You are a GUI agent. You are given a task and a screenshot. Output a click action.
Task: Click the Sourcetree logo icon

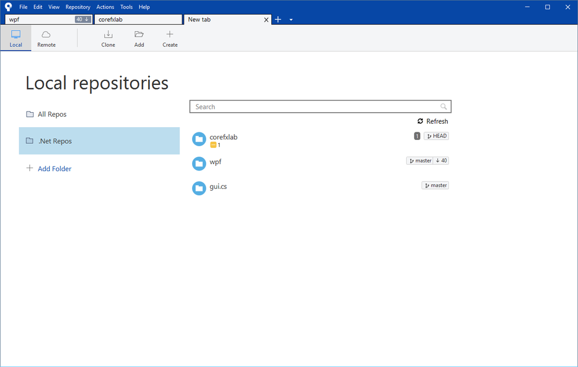point(8,6)
